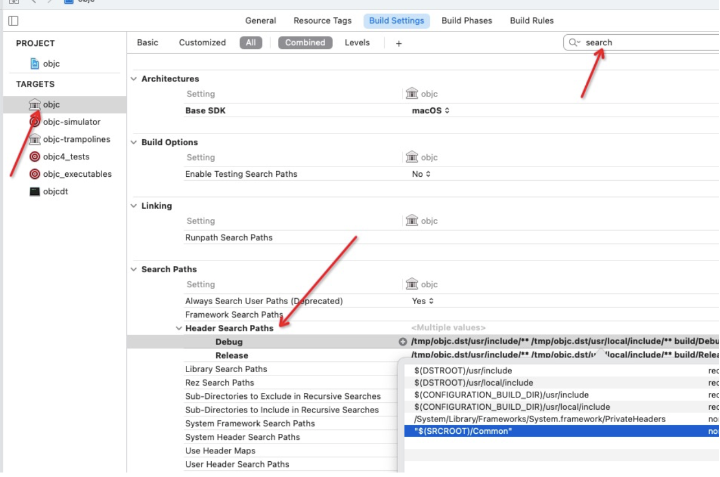The image size is (720, 477).
Task: Open the General tab
Action: [261, 21]
